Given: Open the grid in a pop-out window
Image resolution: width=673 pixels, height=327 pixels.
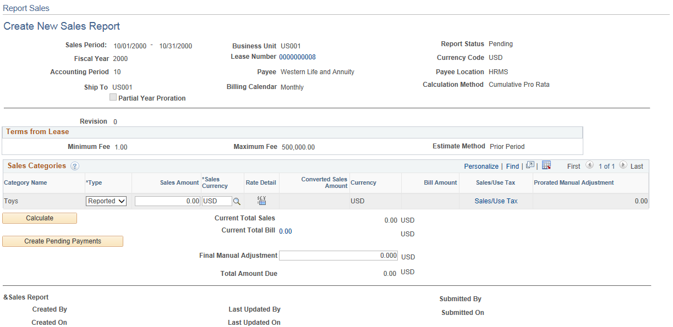Looking at the screenshot, I should (530, 166).
